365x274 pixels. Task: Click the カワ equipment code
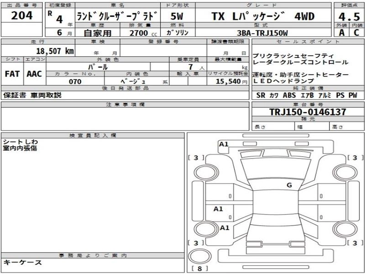point(274,95)
